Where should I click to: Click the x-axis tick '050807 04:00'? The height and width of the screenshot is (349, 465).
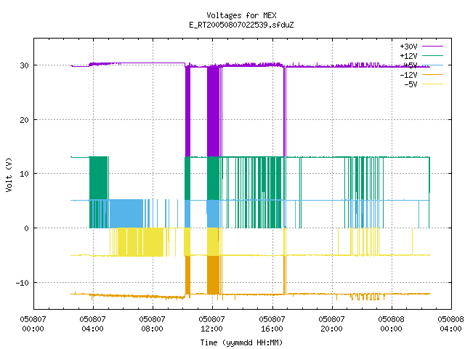pyautogui.click(x=92, y=324)
